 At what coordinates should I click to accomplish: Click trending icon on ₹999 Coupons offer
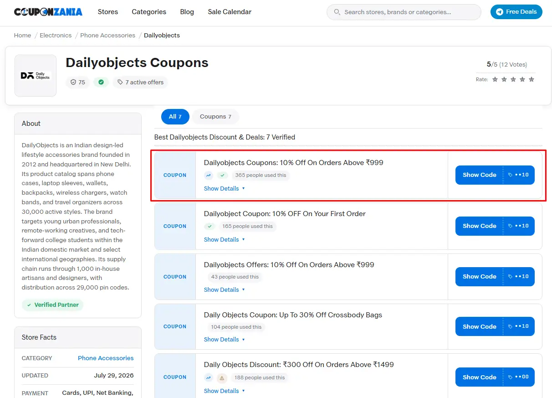pyautogui.click(x=209, y=175)
